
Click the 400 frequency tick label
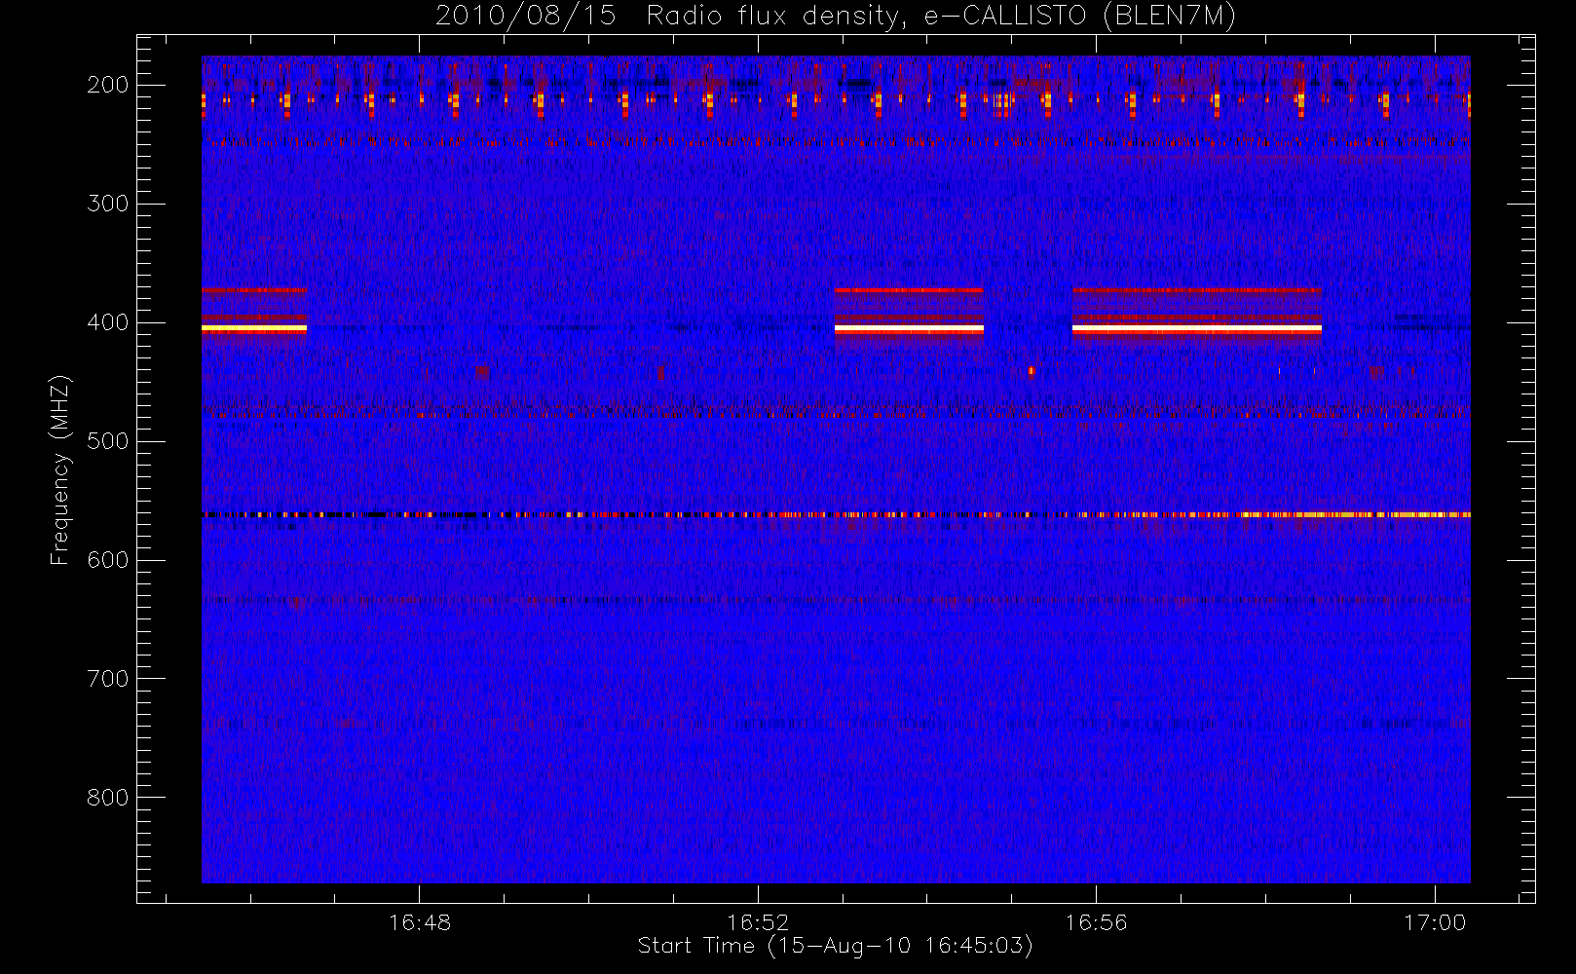click(108, 322)
